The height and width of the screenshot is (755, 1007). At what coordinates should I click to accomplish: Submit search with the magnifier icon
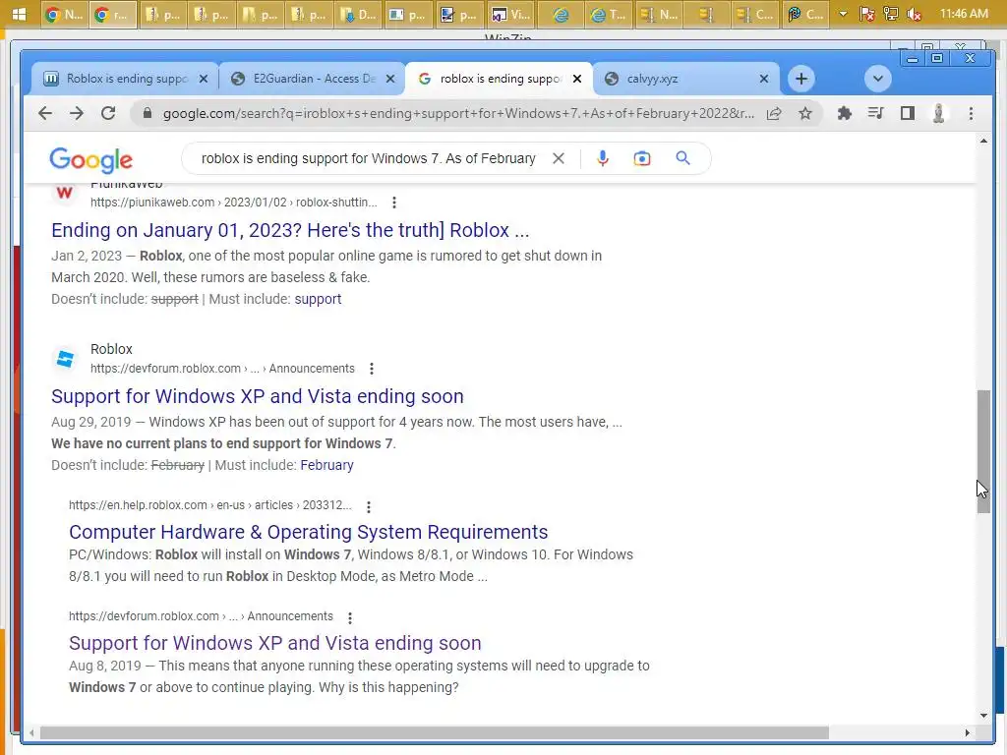(682, 158)
